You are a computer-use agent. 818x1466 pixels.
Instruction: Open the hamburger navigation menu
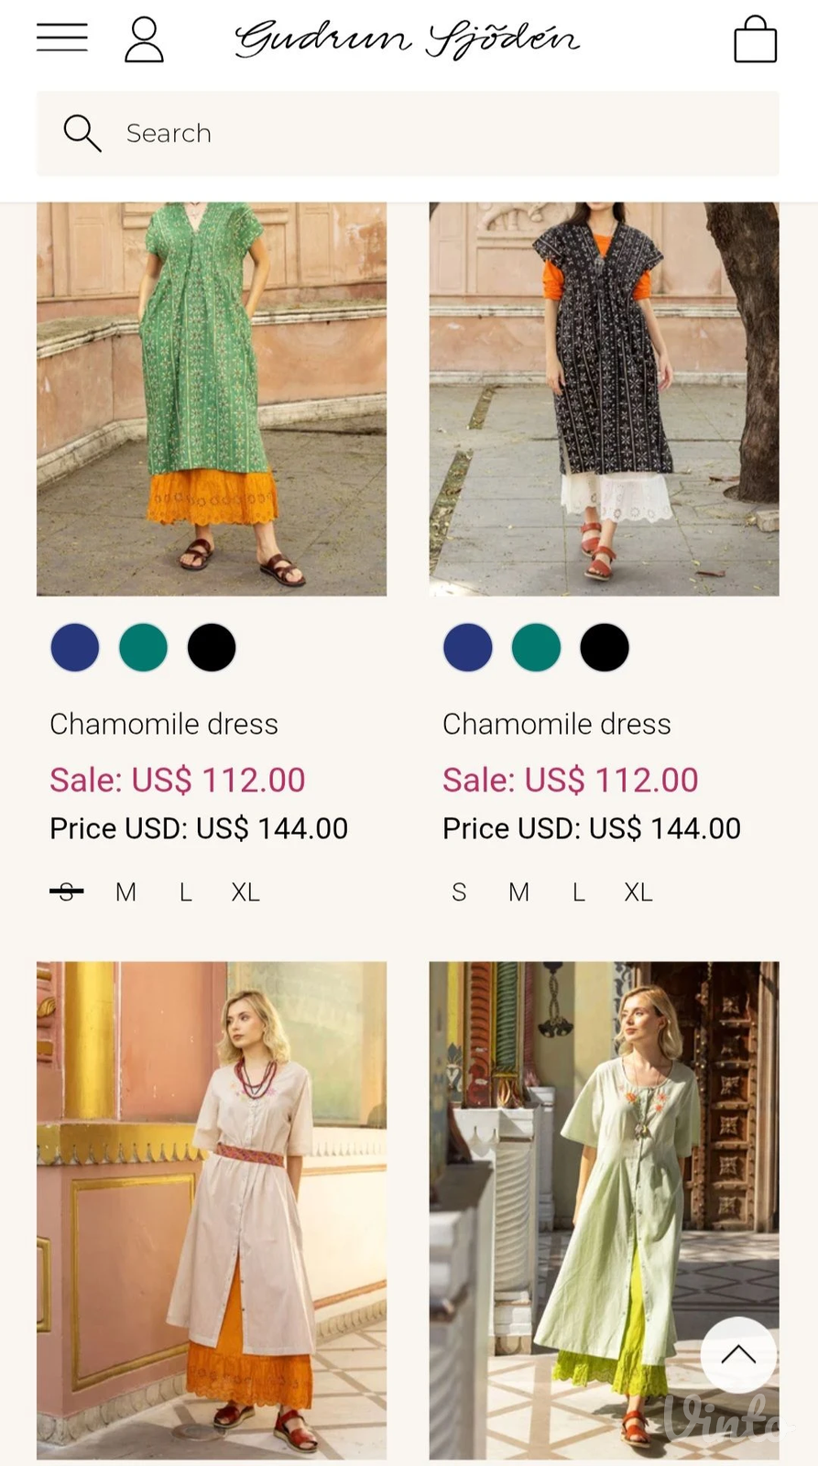[62, 38]
